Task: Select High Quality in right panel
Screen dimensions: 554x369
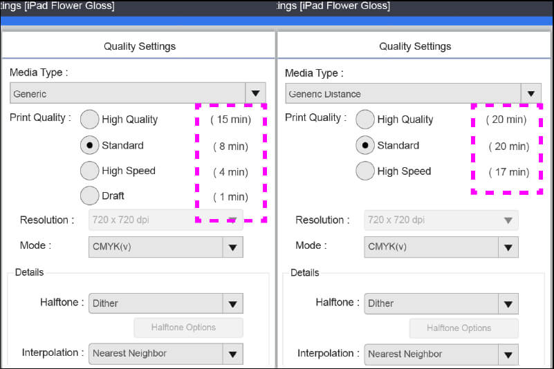Action: (x=365, y=120)
